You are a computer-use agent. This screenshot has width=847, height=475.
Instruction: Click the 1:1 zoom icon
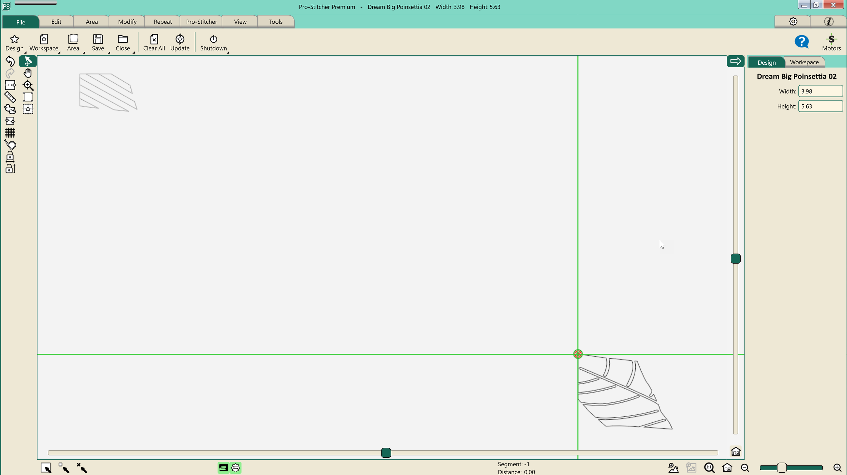click(x=709, y=468)
